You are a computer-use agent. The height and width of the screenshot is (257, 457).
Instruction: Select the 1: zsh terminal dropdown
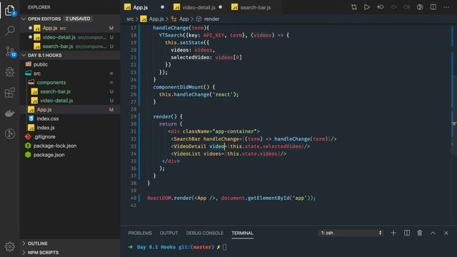351,233
